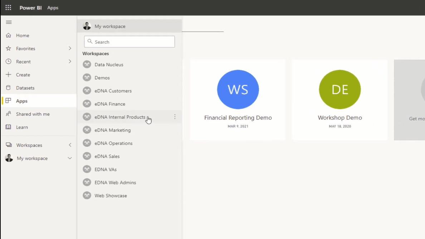
Task: Collapse the Workspaces flyout chevron
Action: [70, 145]
